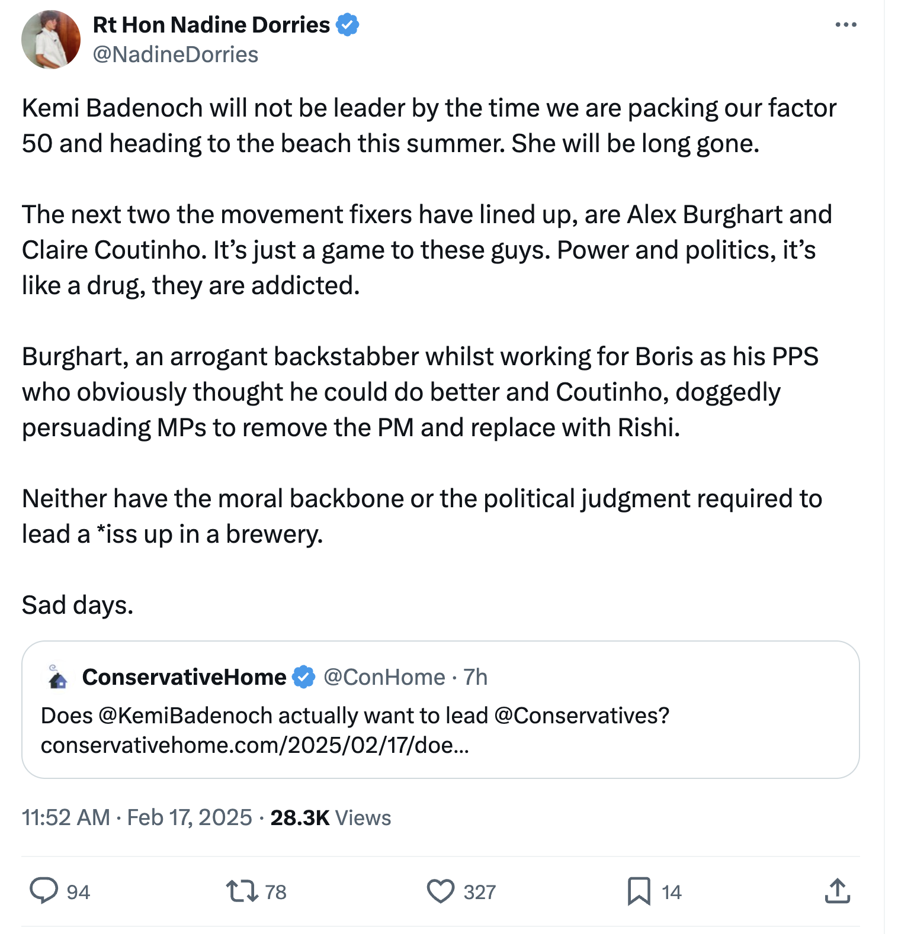Open the @ConHome handle

pyautogui.click(x=384, y=677)
